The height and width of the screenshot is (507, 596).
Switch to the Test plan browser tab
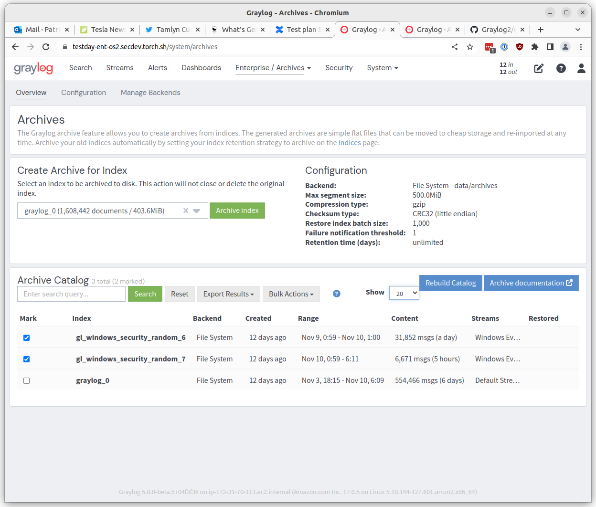point(302,30)
